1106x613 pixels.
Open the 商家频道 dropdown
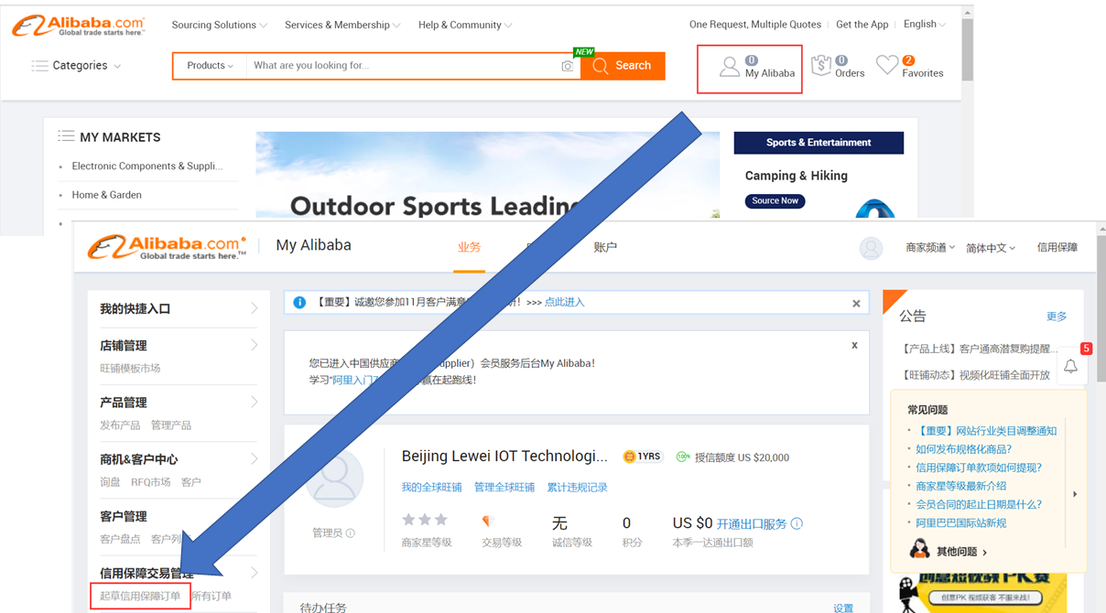pyautogui.click(x=930, y=248)
